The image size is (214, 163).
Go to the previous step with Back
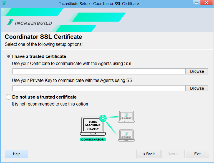148,154
